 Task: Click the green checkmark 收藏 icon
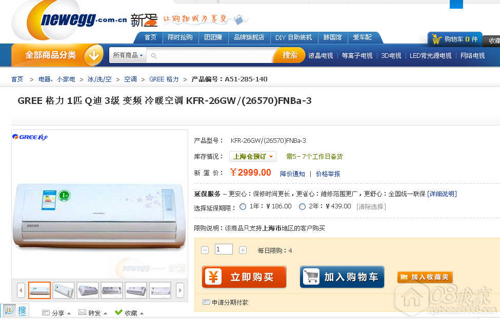(118, 312)
